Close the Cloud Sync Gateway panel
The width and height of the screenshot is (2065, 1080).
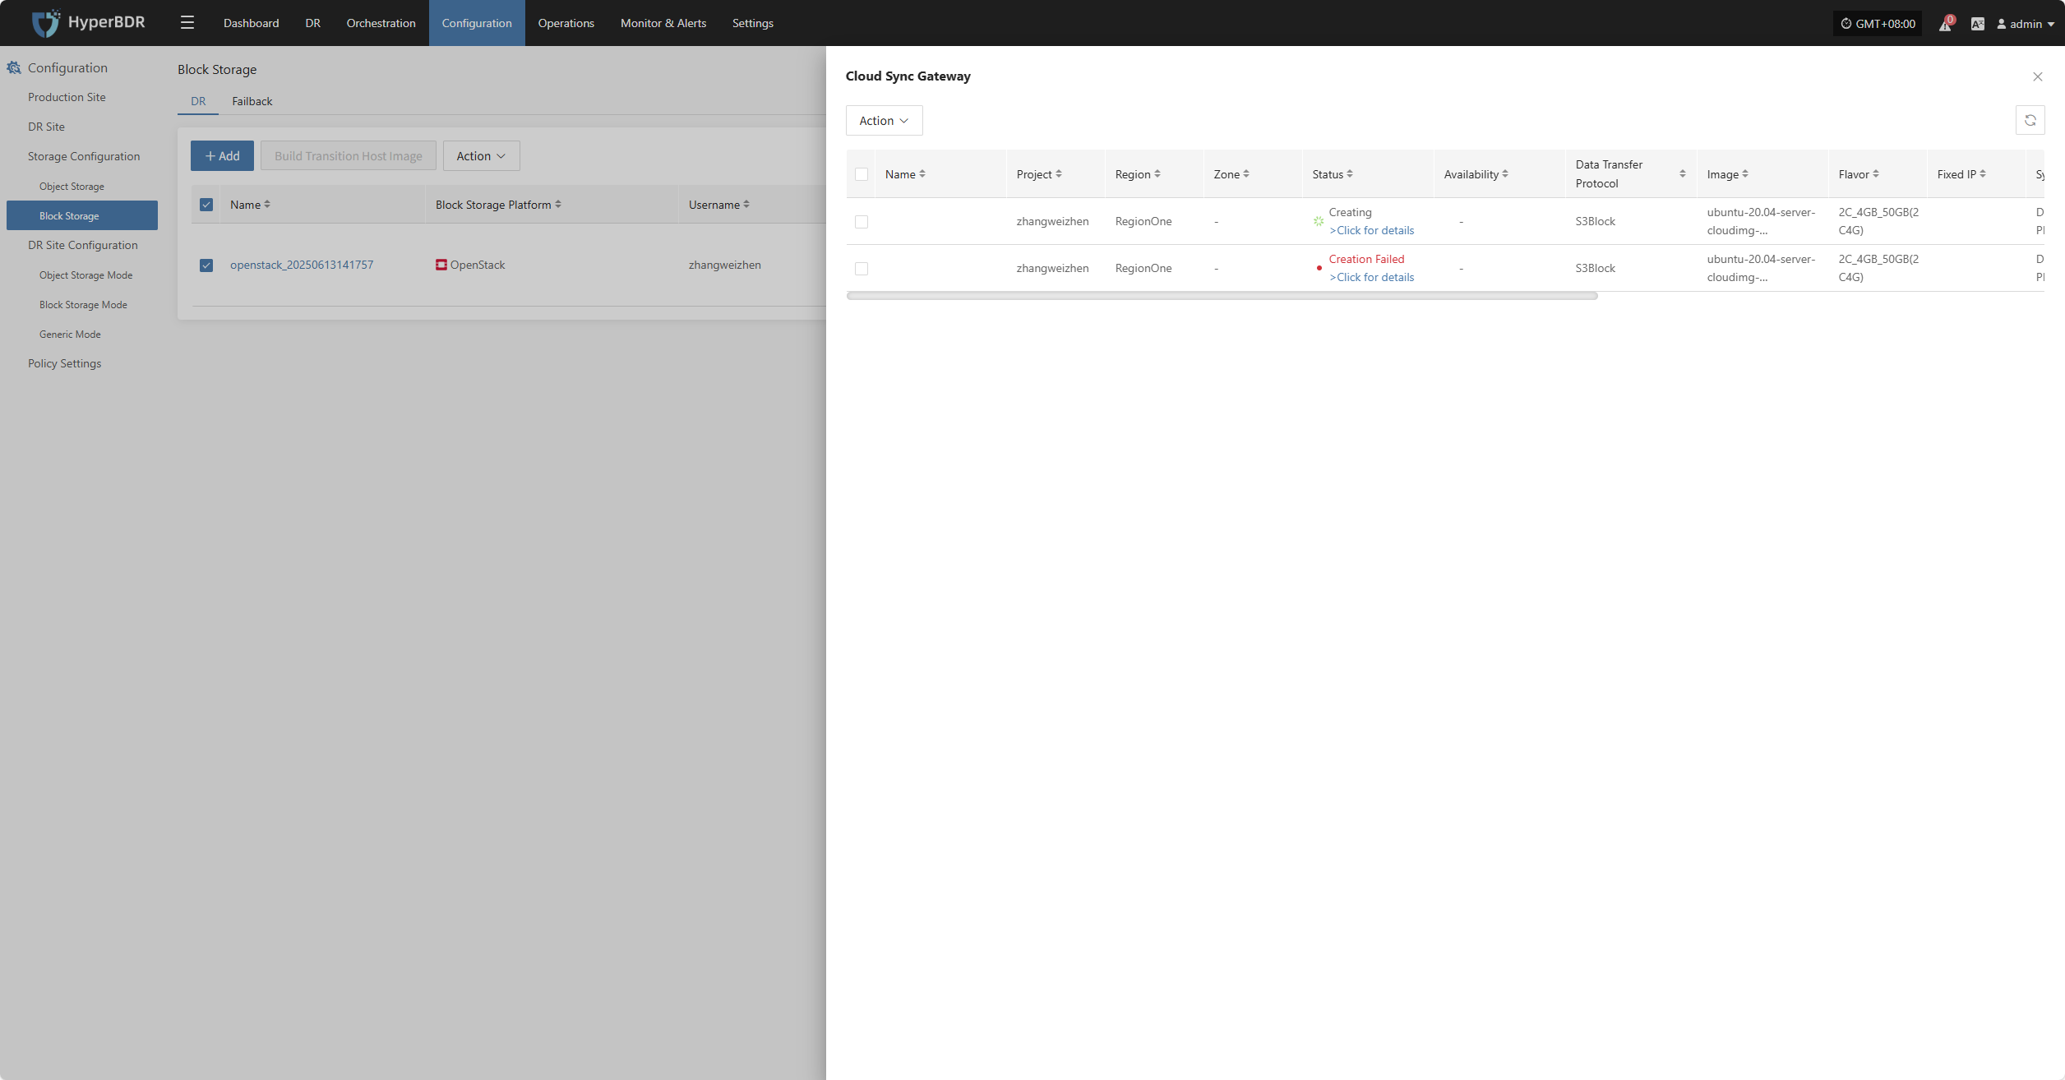coord(2038,76)
